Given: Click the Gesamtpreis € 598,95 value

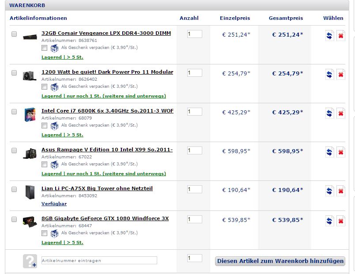Looking at the screenshot, I should 287,151.
